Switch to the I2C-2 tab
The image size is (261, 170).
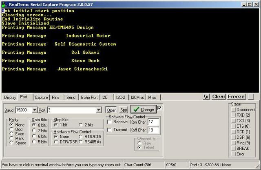[x=121, y=98]
